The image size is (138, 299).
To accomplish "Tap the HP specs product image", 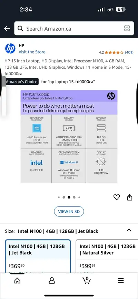I will pyautogui.click(x=69, y=137).
